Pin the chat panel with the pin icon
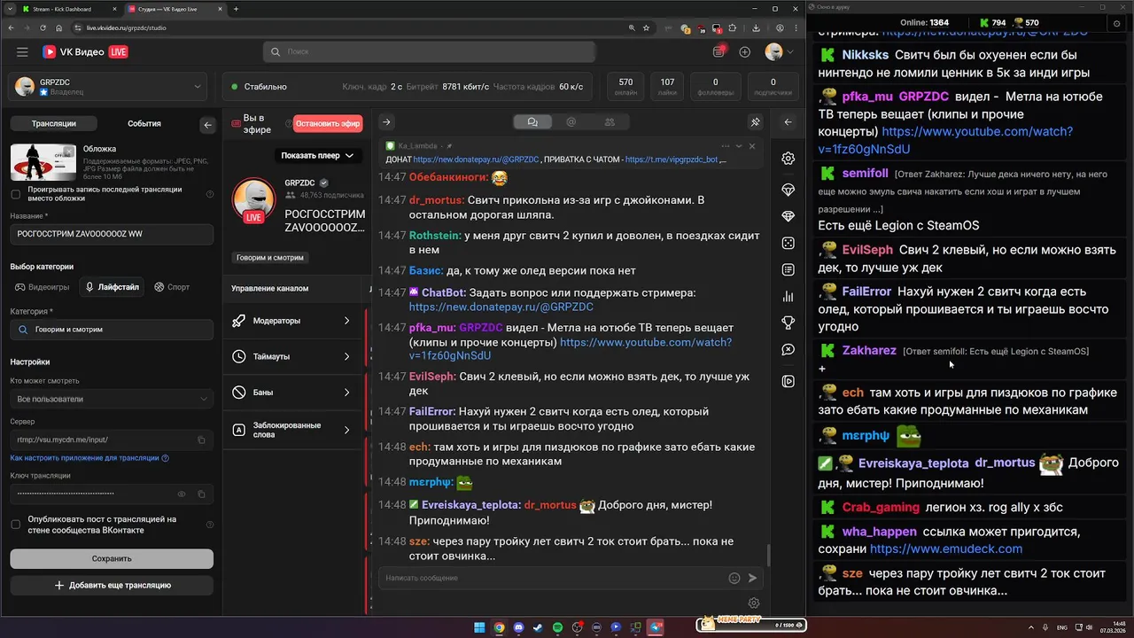The image size is (1134, 638). (x=756, y=122)
